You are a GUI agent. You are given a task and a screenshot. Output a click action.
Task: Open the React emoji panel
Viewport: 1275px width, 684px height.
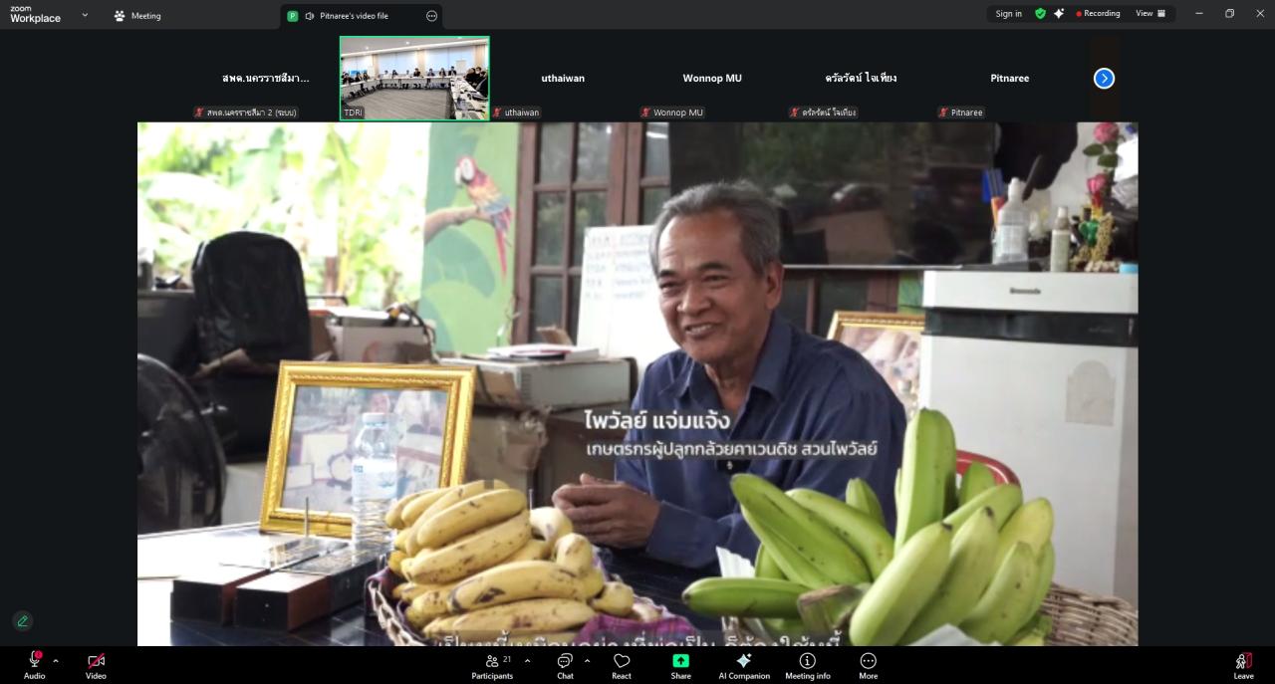tap(622, 662)
